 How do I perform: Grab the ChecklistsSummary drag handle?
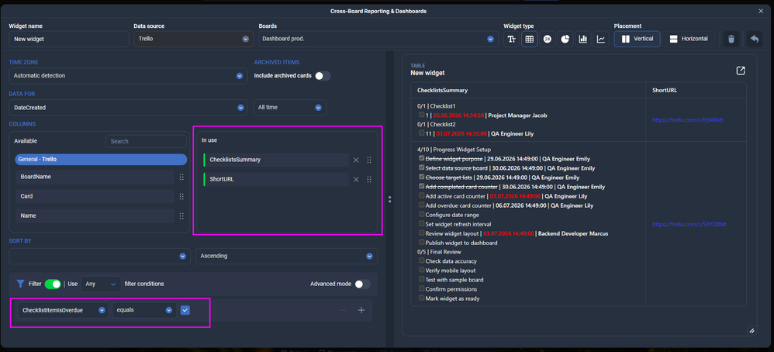(369, 160)
